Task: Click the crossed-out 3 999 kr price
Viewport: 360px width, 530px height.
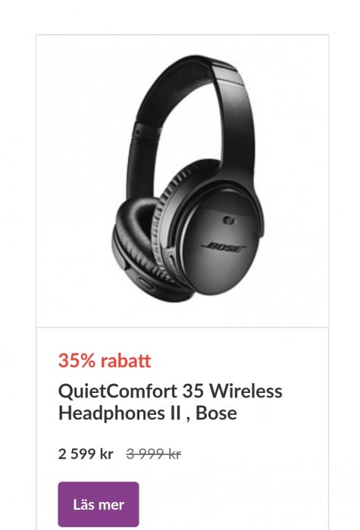Action: (x=154, y=454)
